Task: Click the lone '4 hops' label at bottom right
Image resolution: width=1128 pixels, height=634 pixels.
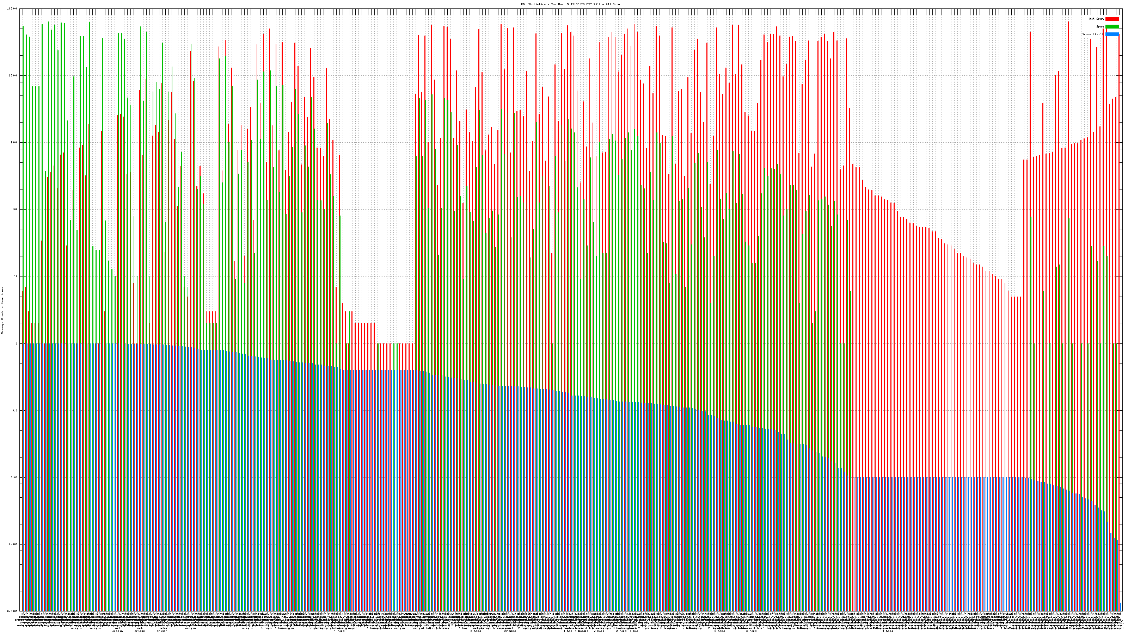Action: [x=887, y=631]
